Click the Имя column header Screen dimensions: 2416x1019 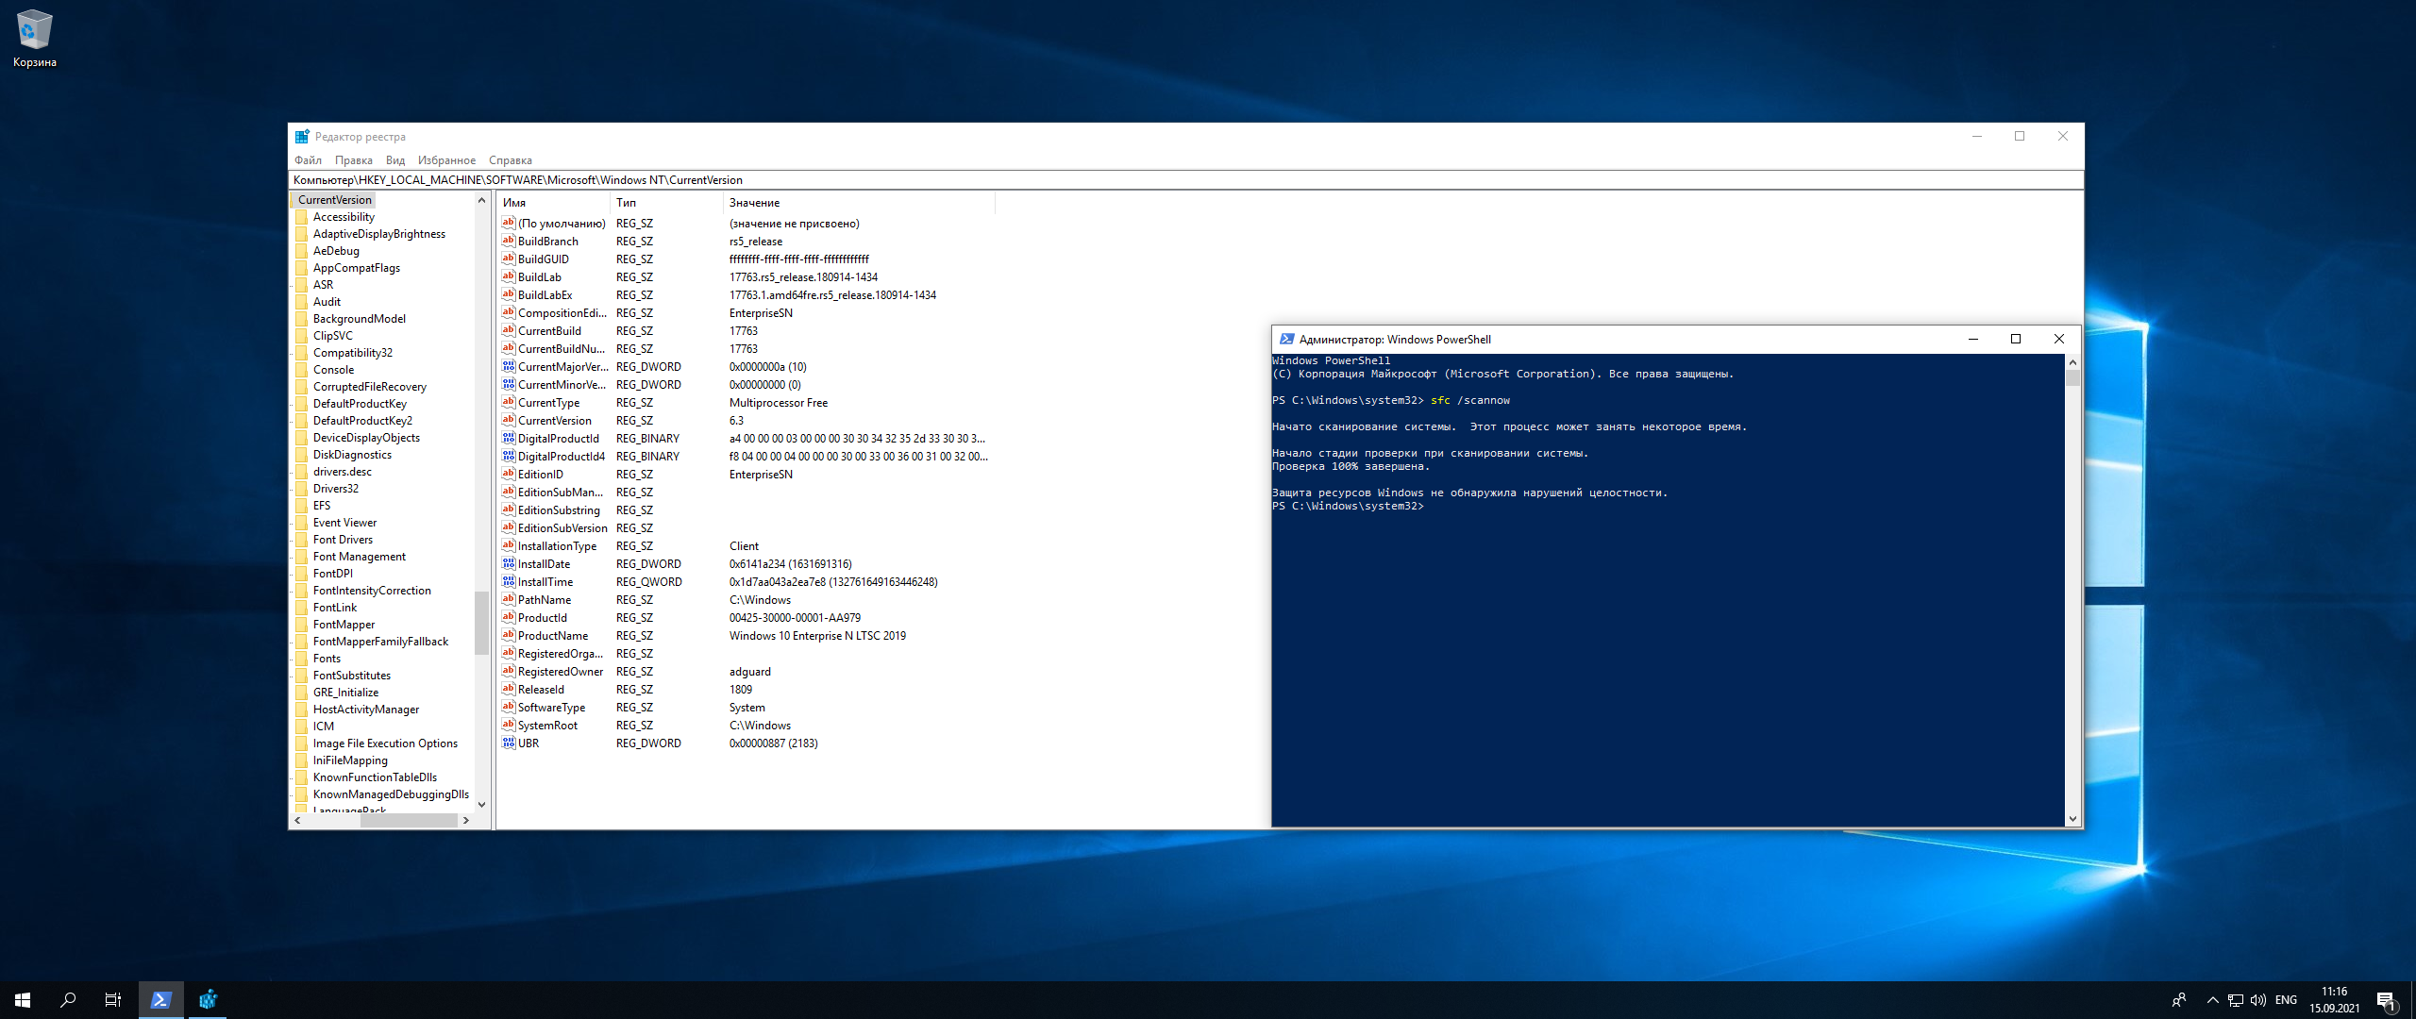[553, 203]
